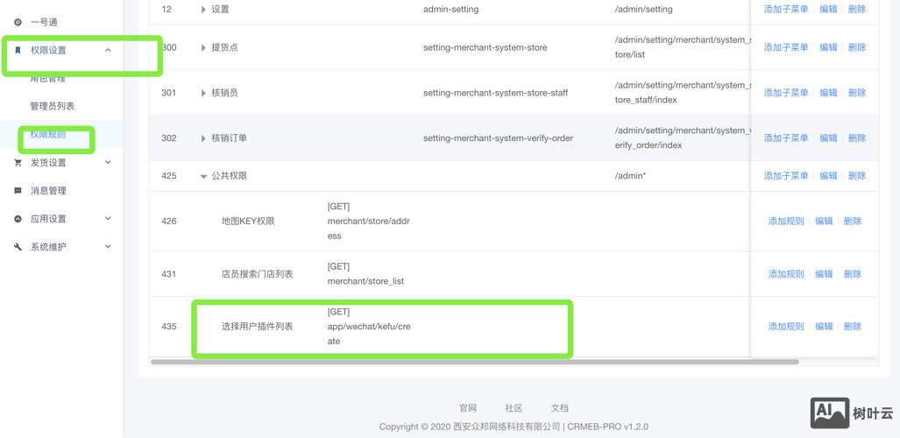Screen dimensions: 900x438
Task: Click 添加子菜单 for 设置 row
Action: 786,9
